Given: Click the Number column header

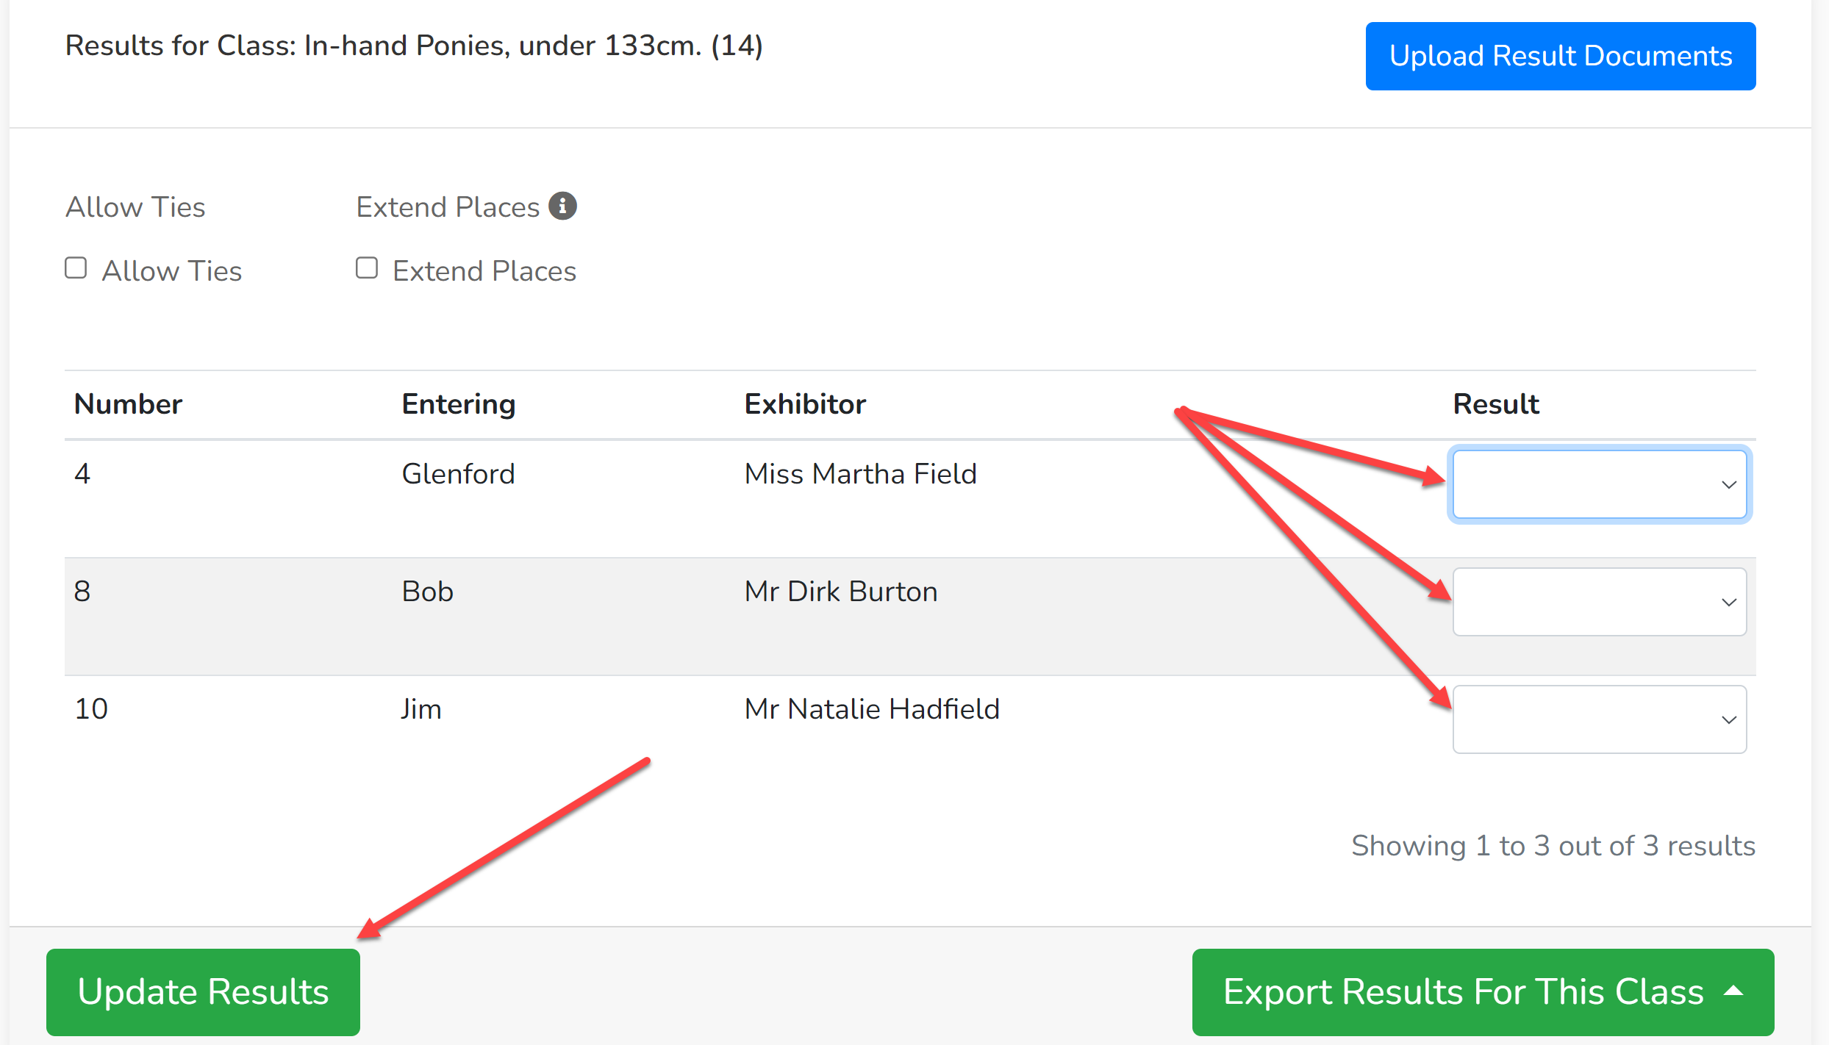Looking at the screenshot, I should coord(128,404).
